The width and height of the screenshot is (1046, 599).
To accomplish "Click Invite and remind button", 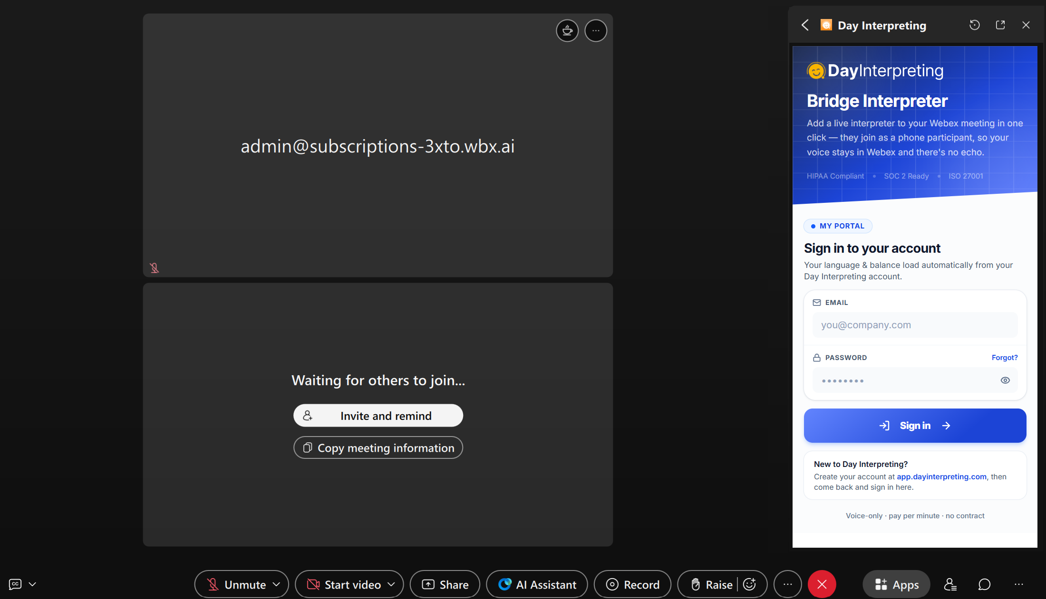I will tap(378, 416).
